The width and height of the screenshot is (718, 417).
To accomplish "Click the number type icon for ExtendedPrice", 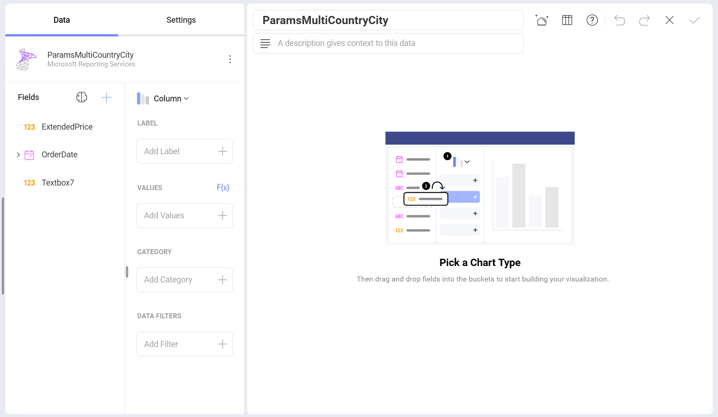I will (29, 127).
